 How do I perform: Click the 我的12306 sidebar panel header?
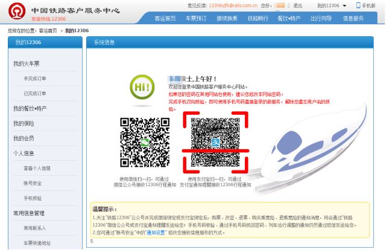tap(45, 42)
